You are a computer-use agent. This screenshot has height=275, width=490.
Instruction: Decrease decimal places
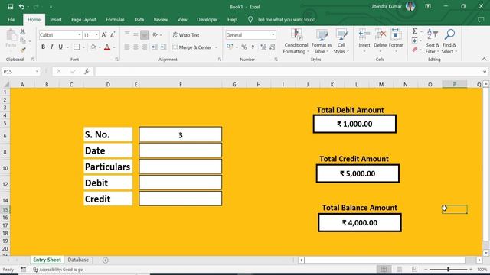pyautogui.click(x=273, y=47)
